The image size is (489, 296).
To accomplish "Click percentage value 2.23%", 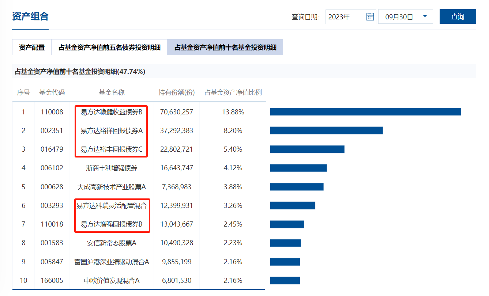I will click(x=233, y=243).
